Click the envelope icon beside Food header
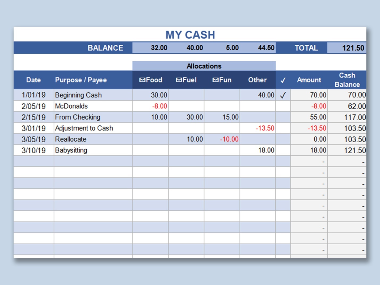This screenshot has height=285, width=380. coord(142,80)
